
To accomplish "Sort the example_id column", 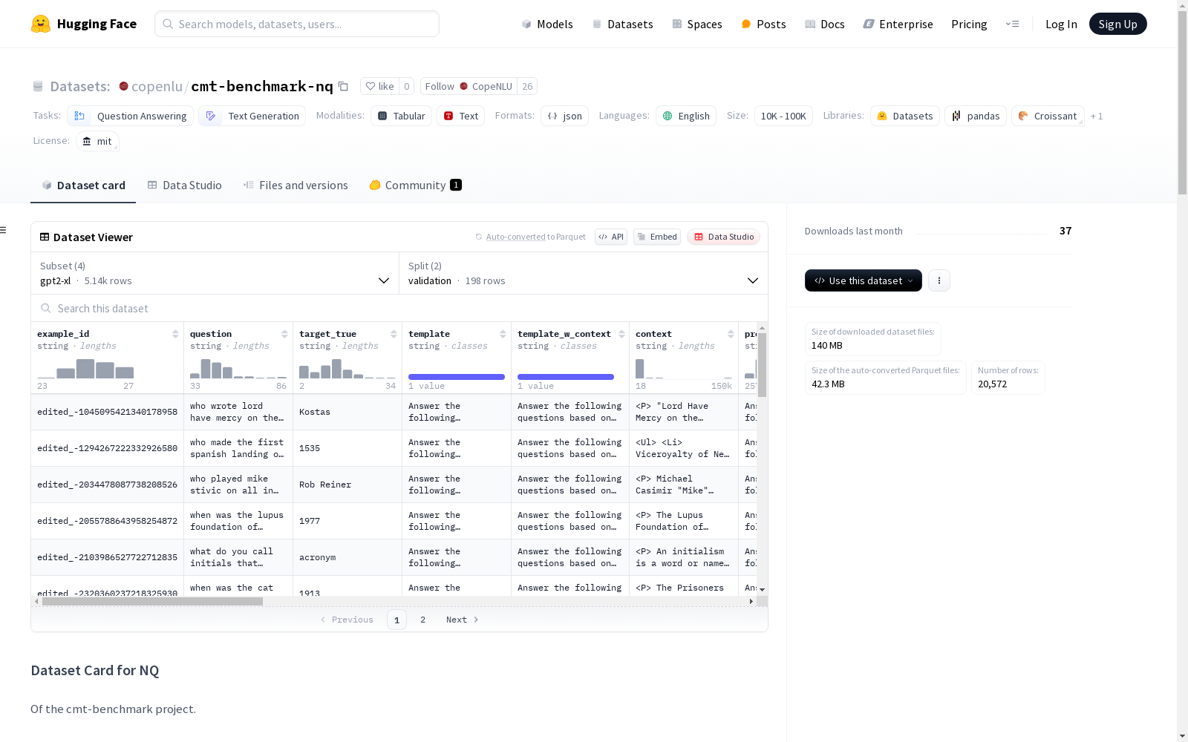I will coord(175,334).
